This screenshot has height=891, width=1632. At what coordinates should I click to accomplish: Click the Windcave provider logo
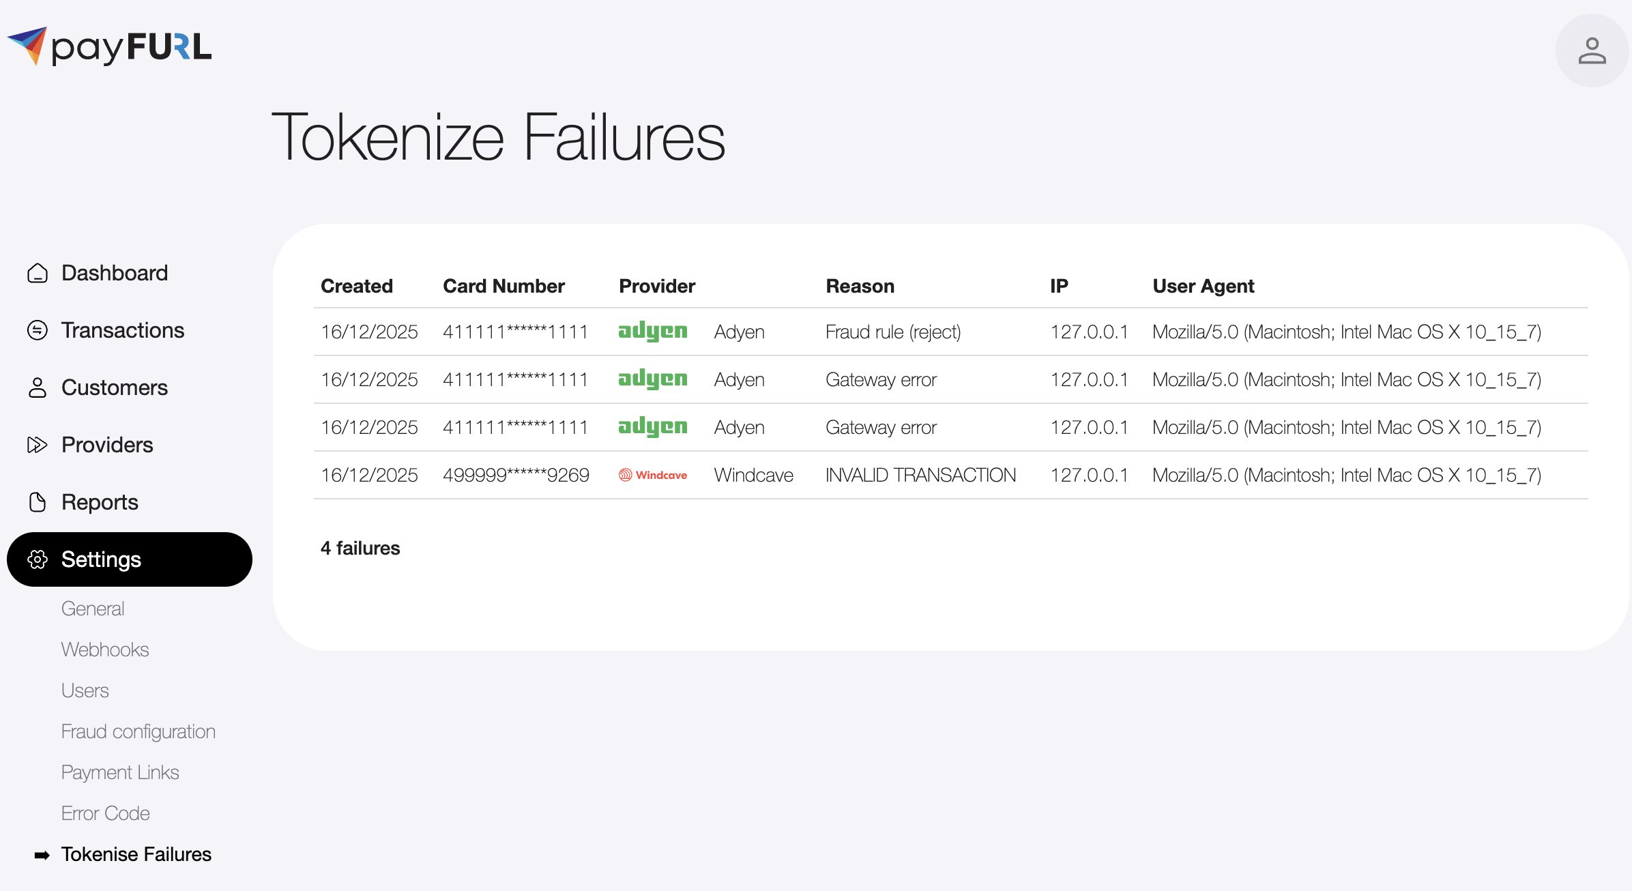652,475
